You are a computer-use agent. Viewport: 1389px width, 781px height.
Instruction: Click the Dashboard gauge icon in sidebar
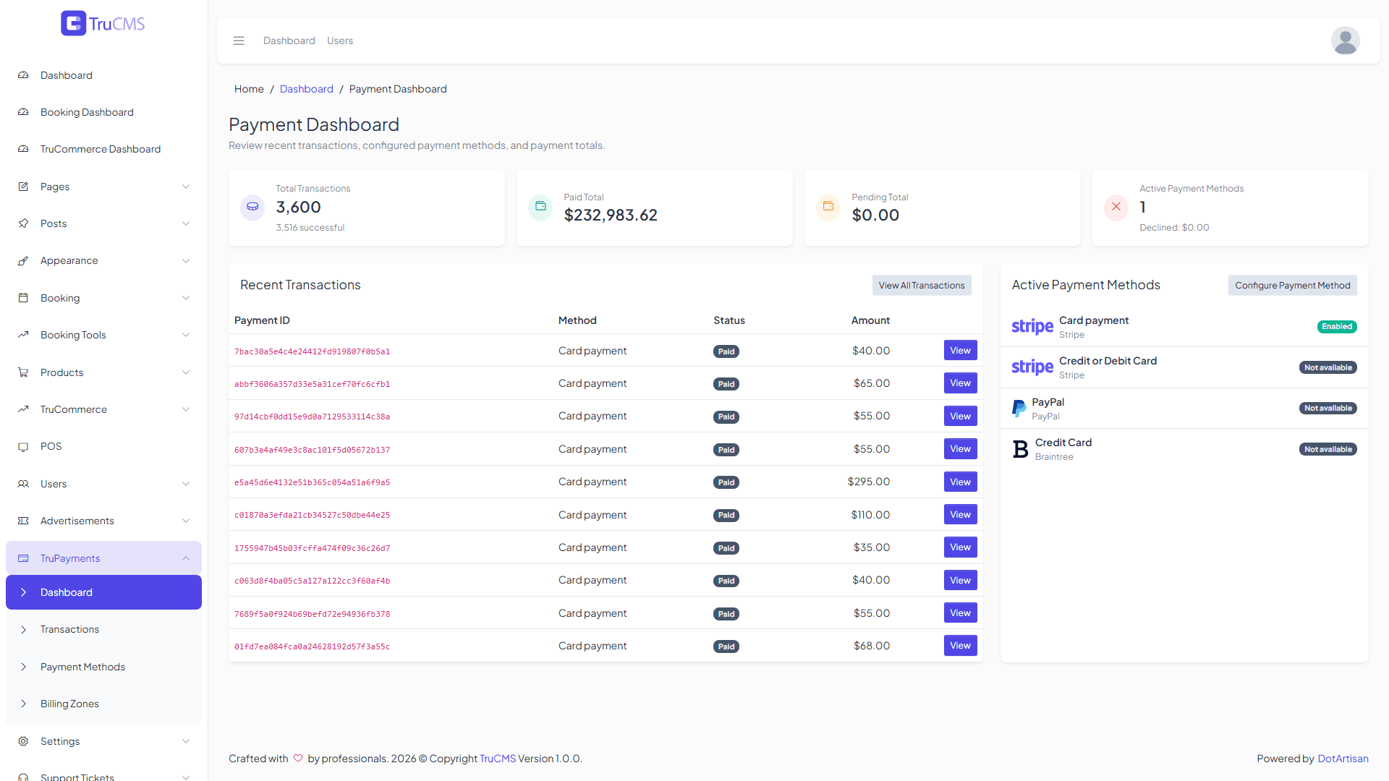(x=23, y=75)
